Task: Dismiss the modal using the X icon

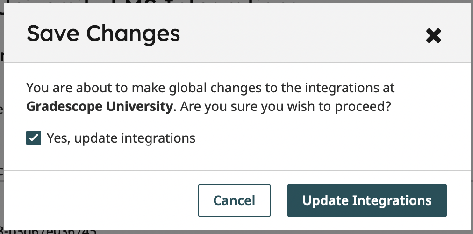Action: pyautogui.click(x=433, y=36)
